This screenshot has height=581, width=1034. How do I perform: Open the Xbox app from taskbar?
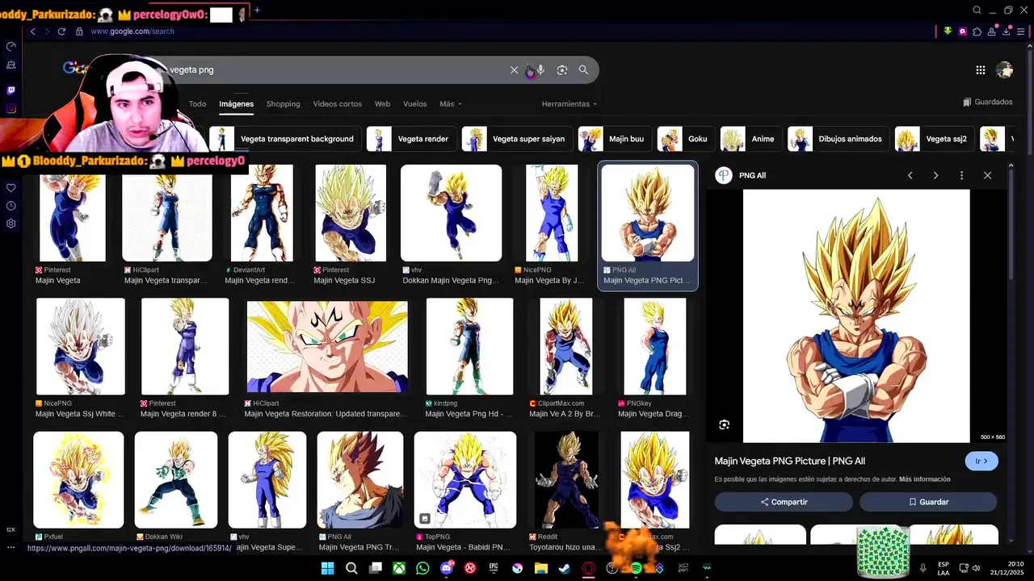tap(399, 568)
